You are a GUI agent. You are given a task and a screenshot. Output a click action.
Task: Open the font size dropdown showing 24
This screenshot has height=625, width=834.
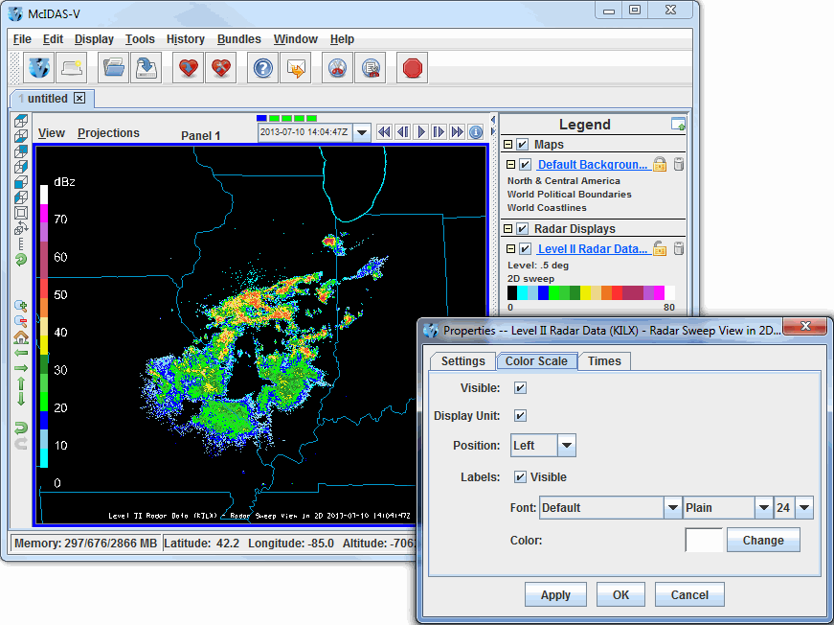tap(803, 508)
